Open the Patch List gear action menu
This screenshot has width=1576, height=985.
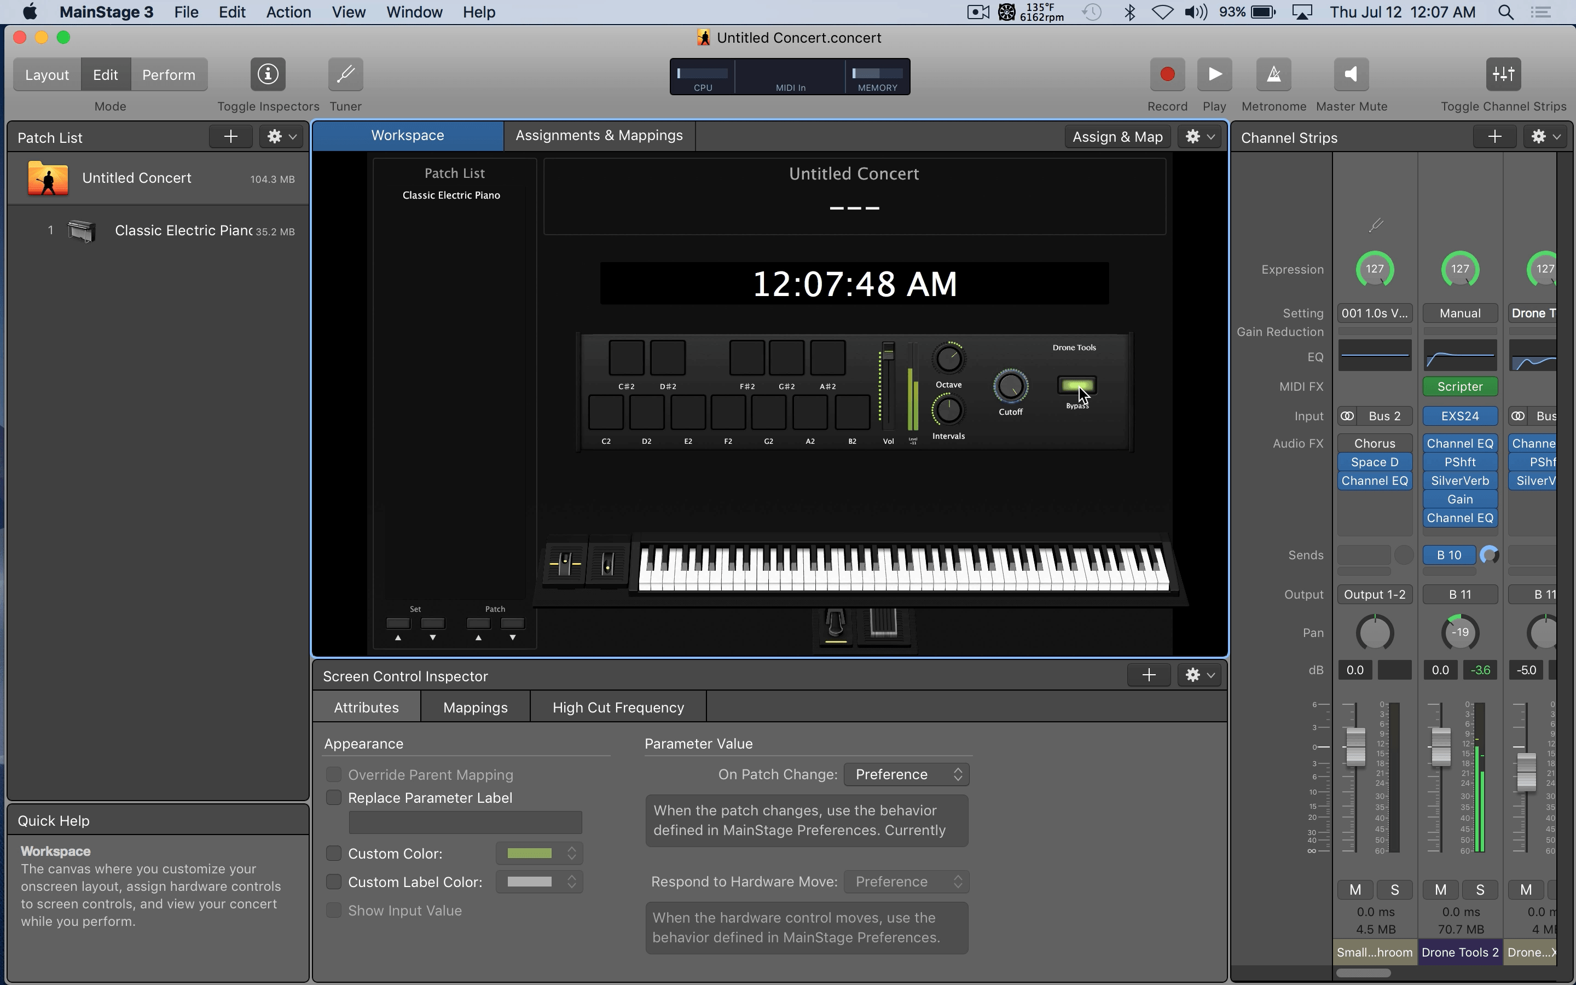(281, 137)
